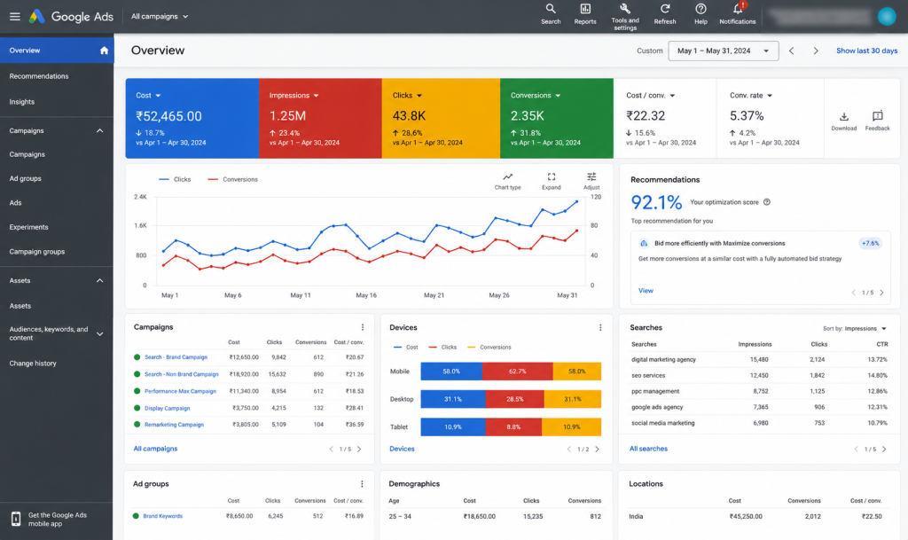Click View on the recommendation

[x=646, y=291]
